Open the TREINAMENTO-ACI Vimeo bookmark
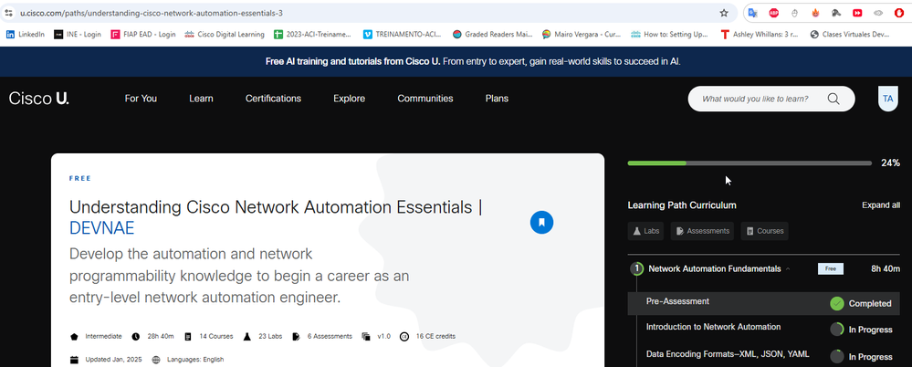Screen dimensions: 912x367 [x=403, y=35]
